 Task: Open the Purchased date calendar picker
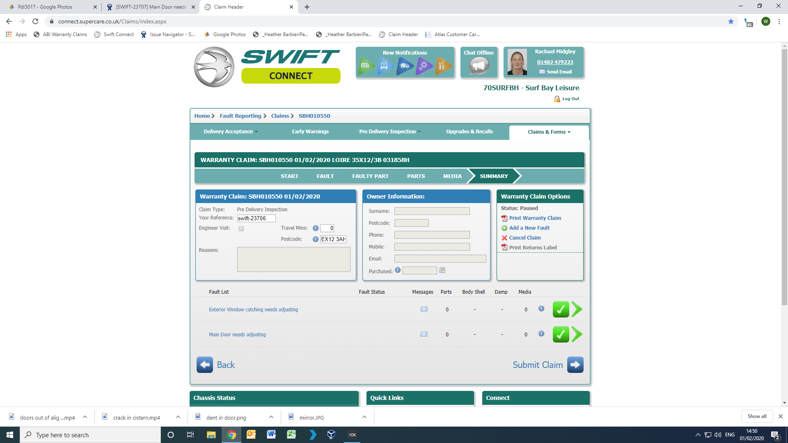coord(442,270)
